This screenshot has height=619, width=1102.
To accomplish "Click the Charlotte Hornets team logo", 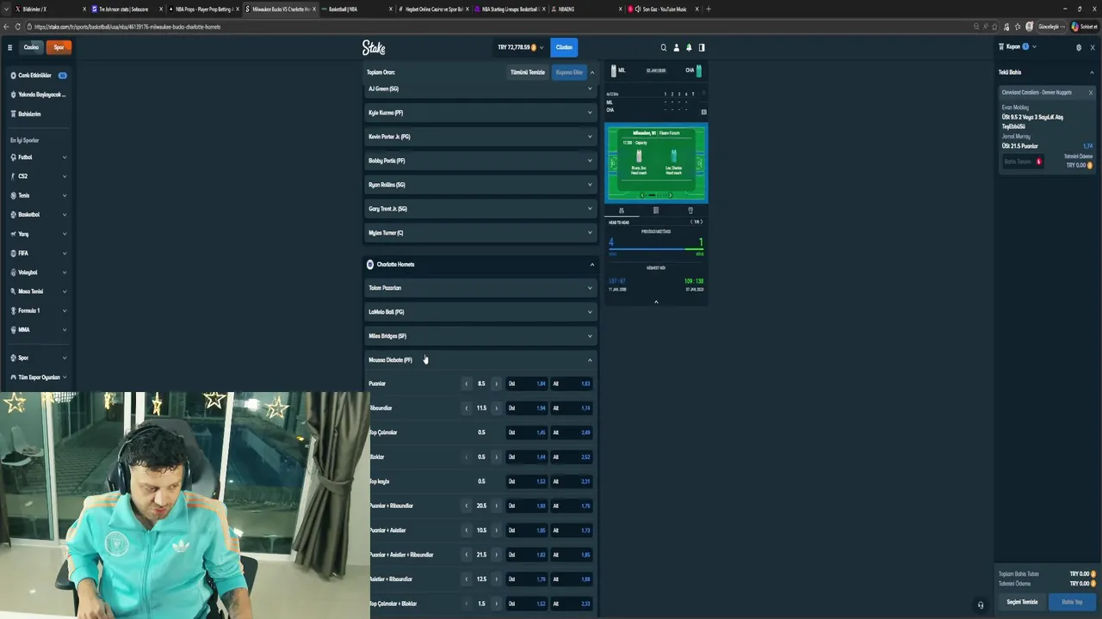I will 370,264.
